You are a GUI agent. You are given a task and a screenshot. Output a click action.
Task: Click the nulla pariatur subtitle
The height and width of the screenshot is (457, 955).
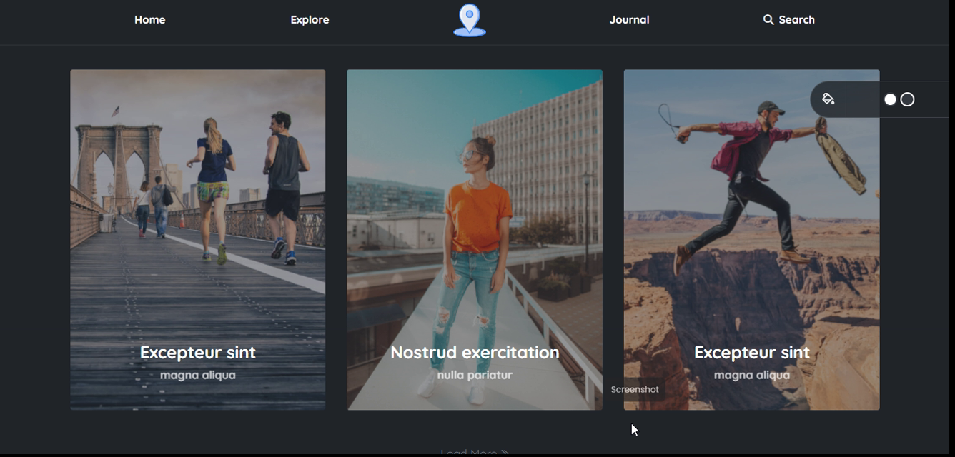click(x=475, y=375)
